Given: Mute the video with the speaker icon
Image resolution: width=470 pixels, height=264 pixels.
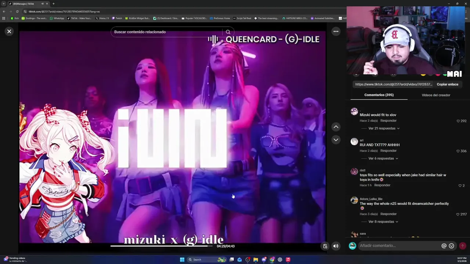Looking at the screenshot, I should tap(336, 246).
